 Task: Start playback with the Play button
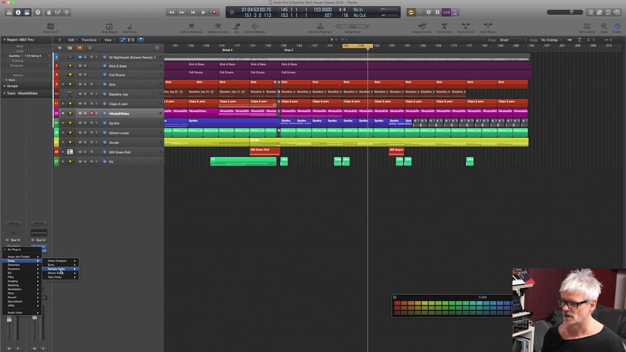tap(203, 12)
